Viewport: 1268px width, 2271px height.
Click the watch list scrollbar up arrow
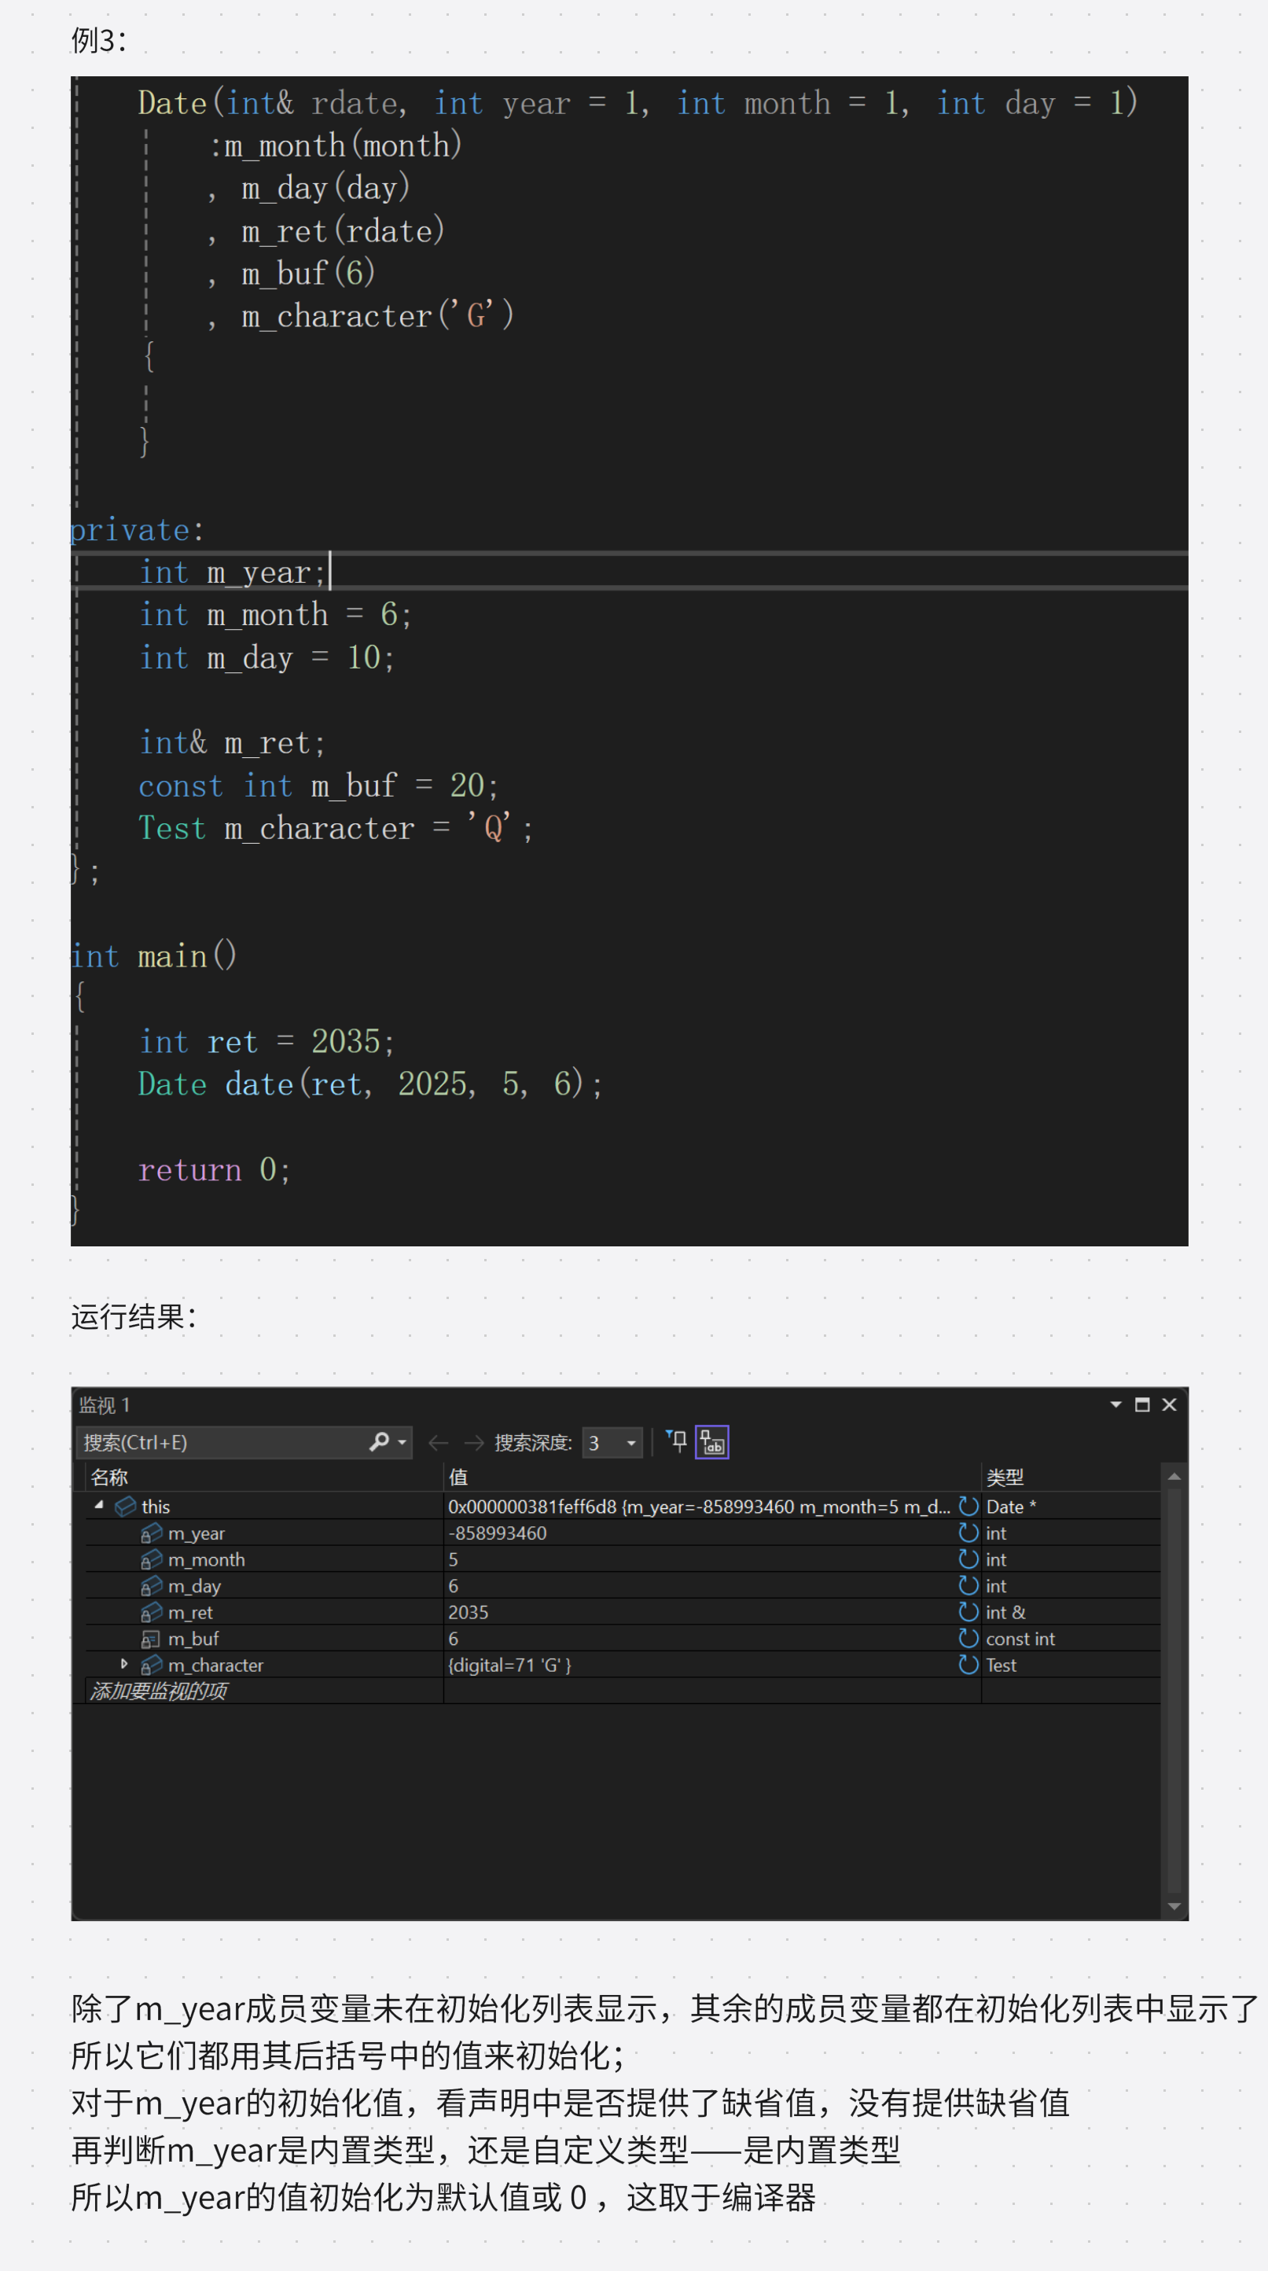[x=1174, y=1476]
